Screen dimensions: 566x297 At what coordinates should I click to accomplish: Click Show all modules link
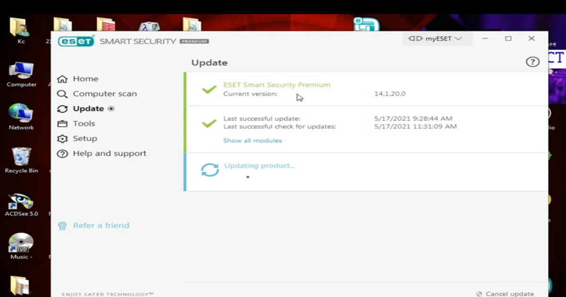[252, 140]
